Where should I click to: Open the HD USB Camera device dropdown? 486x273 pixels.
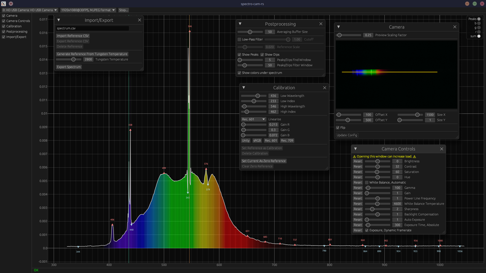tap(30, 10)
